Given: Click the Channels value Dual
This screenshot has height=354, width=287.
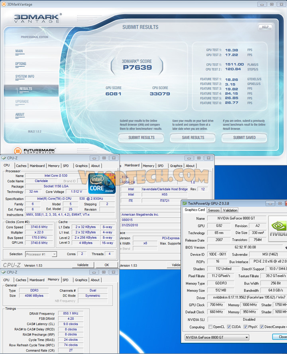Looking at the screenshot, I should point(93,290).
